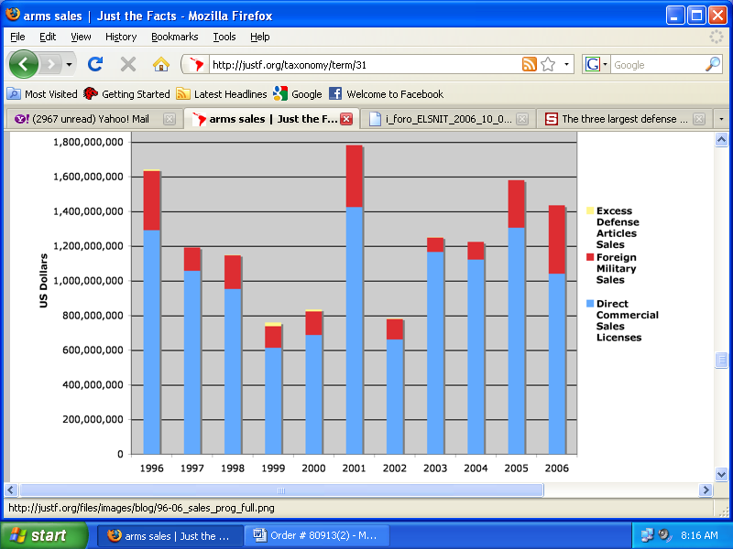Open the Welcome to Facebook bookmark
733x549 pixels.
(386, 93)
